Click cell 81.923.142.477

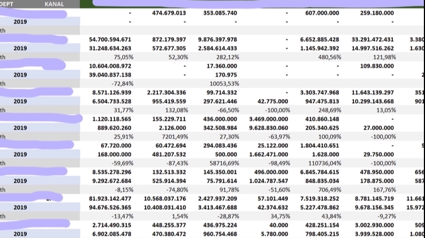(110, 199)
